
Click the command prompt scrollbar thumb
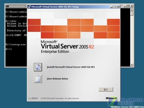(132, 14)
